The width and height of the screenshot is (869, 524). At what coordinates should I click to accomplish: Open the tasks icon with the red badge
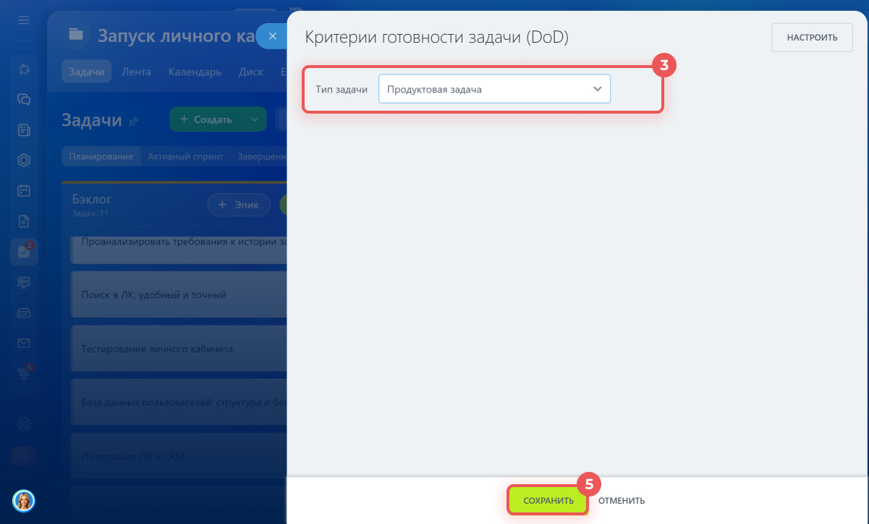coord(24,252)
